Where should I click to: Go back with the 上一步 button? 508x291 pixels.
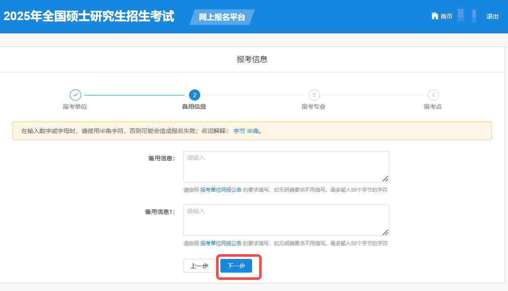tap(199, 266)
